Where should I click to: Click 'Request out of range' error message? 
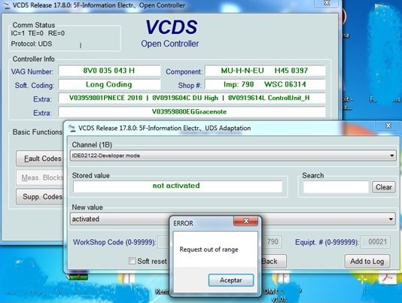(209, 250)
